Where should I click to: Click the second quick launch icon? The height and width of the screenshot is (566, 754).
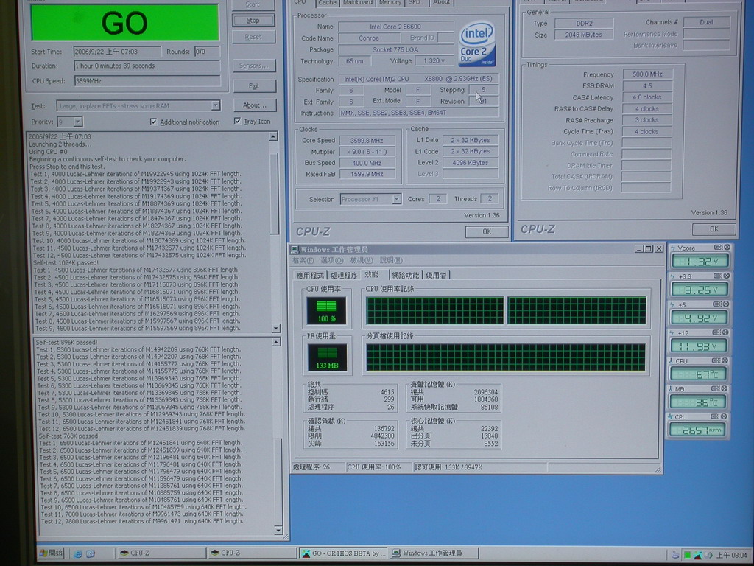point(91,554)
